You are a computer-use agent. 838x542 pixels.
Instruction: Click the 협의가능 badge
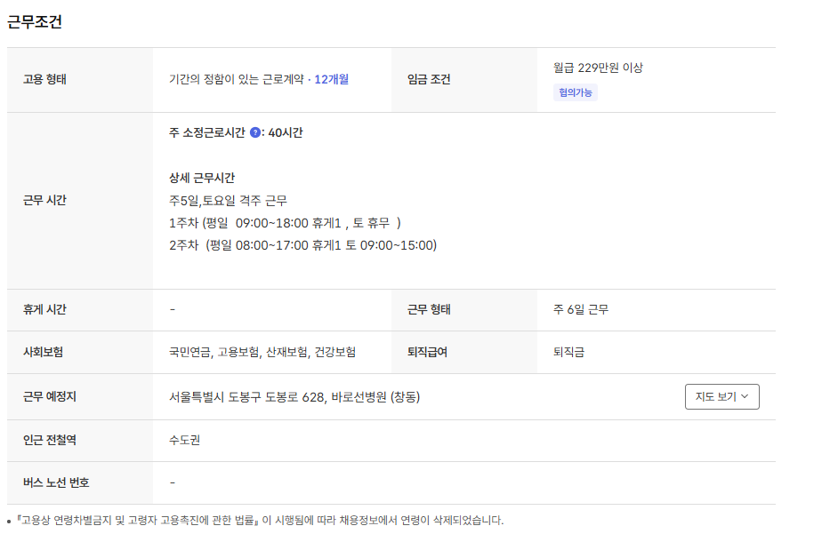[x=575, y=92]
